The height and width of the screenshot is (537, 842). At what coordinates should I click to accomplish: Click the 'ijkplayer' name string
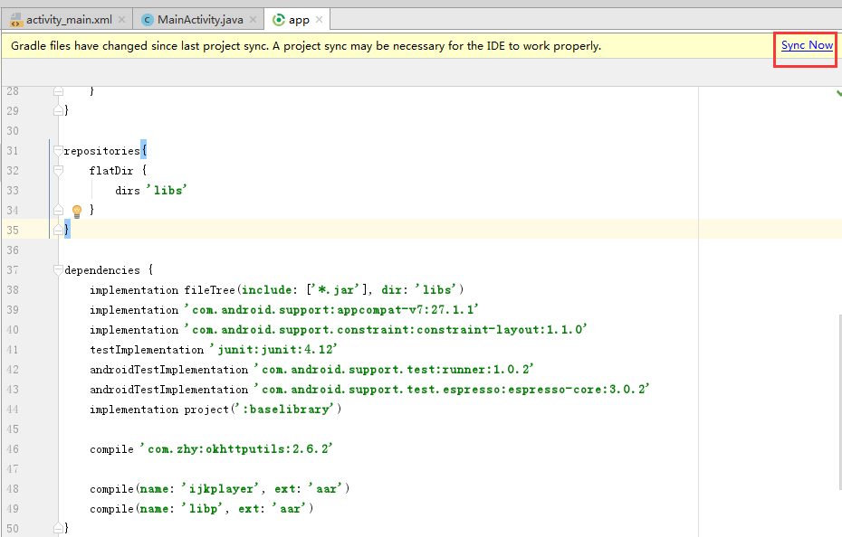point(220,488)
